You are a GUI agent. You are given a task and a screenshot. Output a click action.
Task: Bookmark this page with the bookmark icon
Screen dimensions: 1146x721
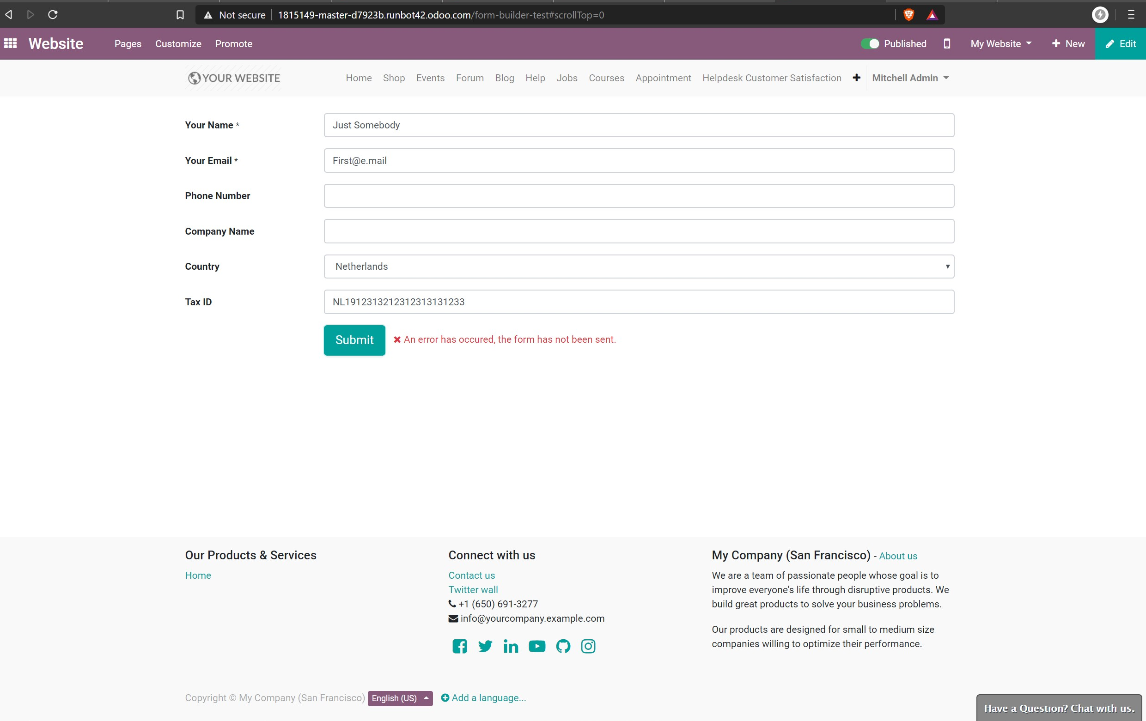(180, 15)
